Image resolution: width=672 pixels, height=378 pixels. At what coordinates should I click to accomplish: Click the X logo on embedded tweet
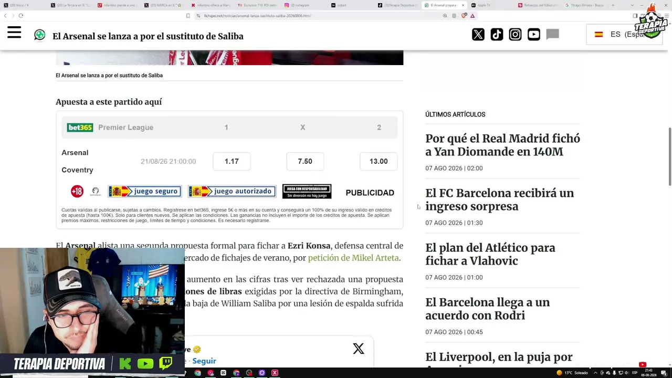359,349
